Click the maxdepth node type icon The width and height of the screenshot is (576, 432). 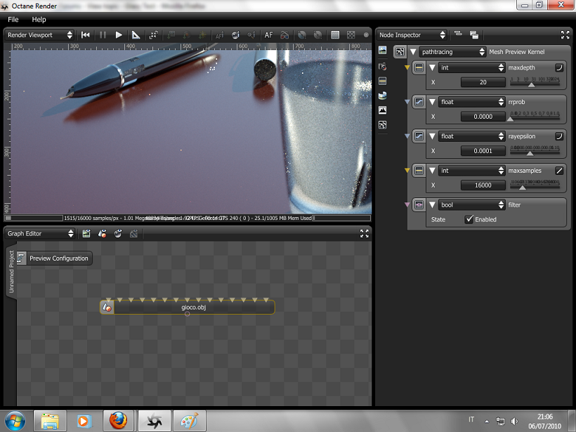click(419, 67)
